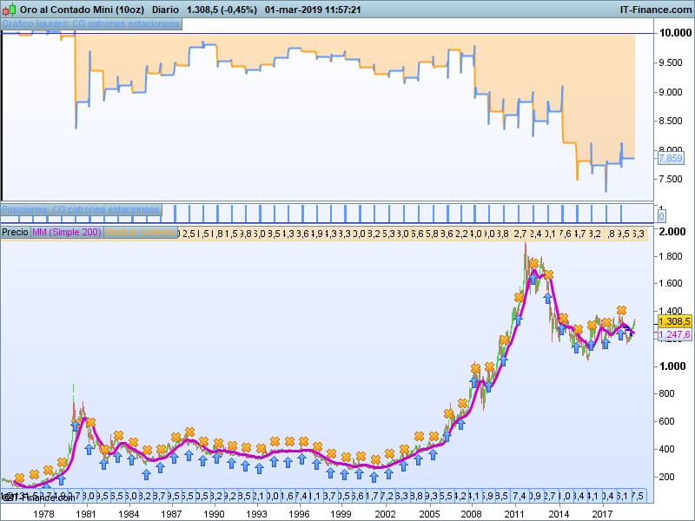Toggle the MM (Simple 200) indicator label
The image size is (695, 521).
click(66, 233)
